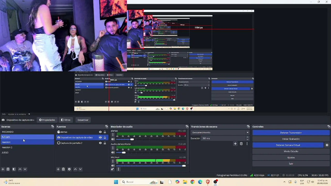Open source properties gear in Fuentes toolbar
This screenshot has height=186, width=331.
69,169
